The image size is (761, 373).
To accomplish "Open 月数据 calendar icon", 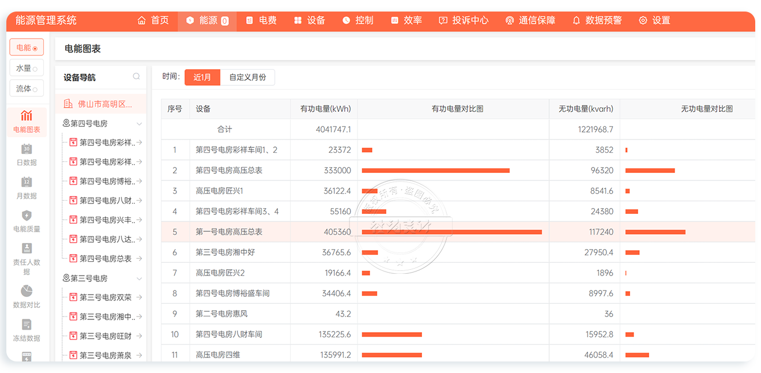I will [27, 182].
